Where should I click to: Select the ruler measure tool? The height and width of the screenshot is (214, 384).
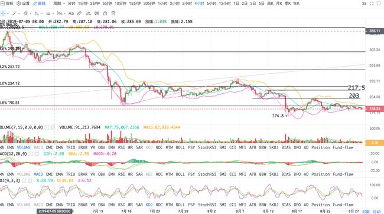79,14
